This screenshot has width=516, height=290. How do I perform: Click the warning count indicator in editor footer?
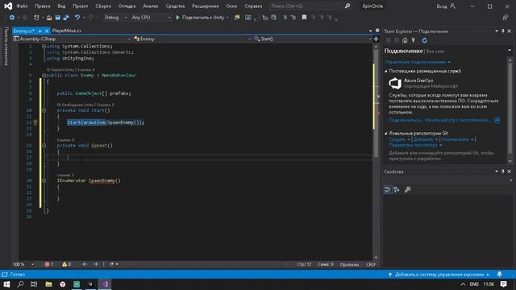[x=67, y=264]
